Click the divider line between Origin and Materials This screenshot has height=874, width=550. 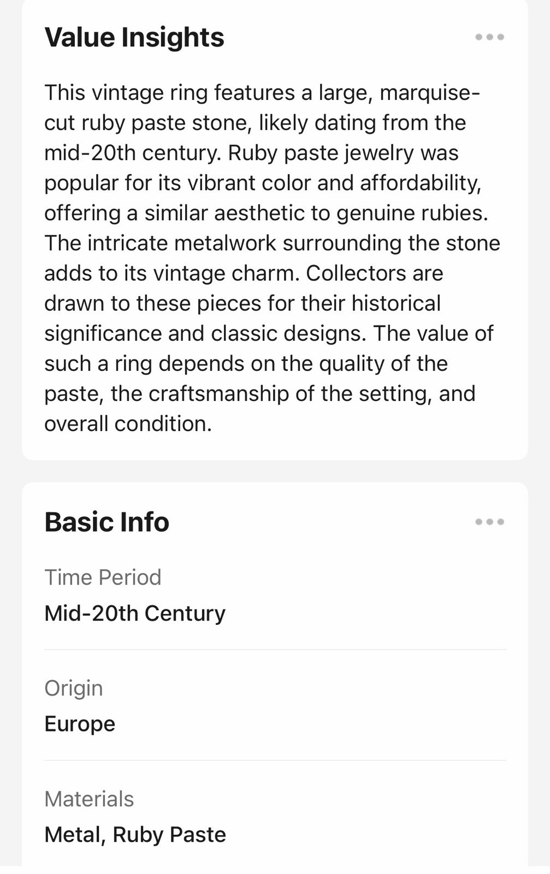point(275,760)
